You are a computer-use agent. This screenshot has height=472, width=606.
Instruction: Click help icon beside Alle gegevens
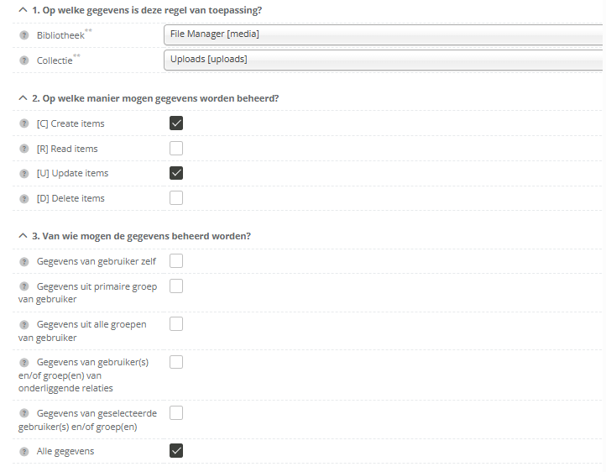(x=24, y=451)
